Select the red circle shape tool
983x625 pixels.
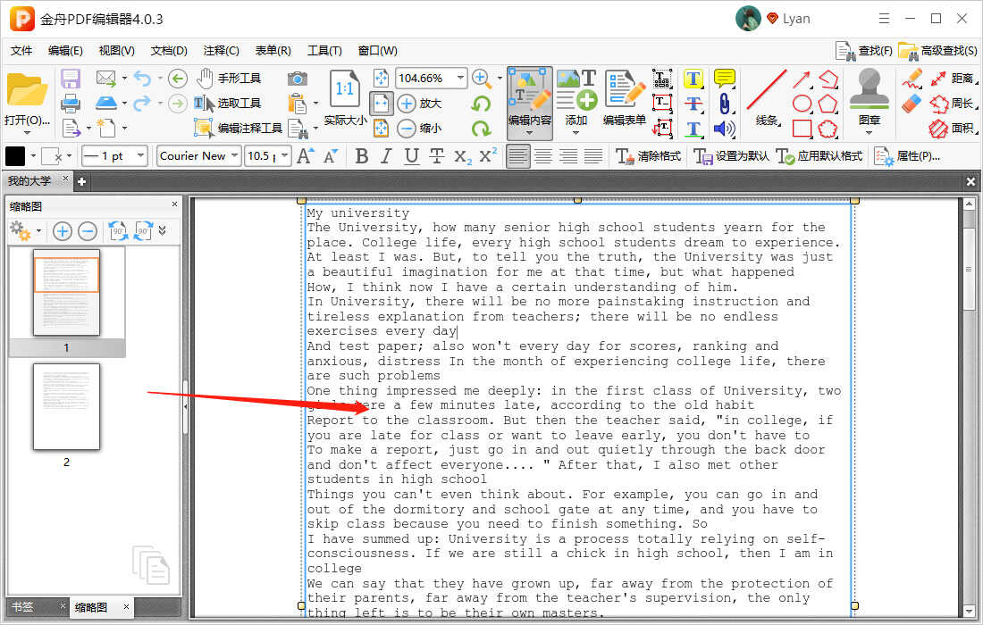[802, 104]
